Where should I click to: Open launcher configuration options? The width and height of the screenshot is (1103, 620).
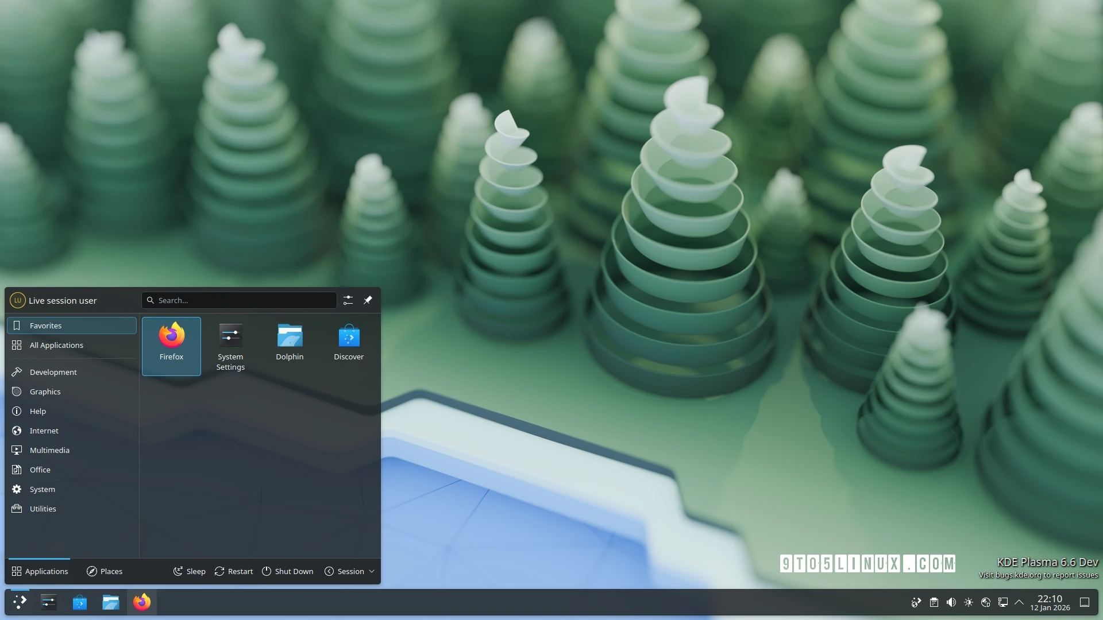tap(348, 300)
